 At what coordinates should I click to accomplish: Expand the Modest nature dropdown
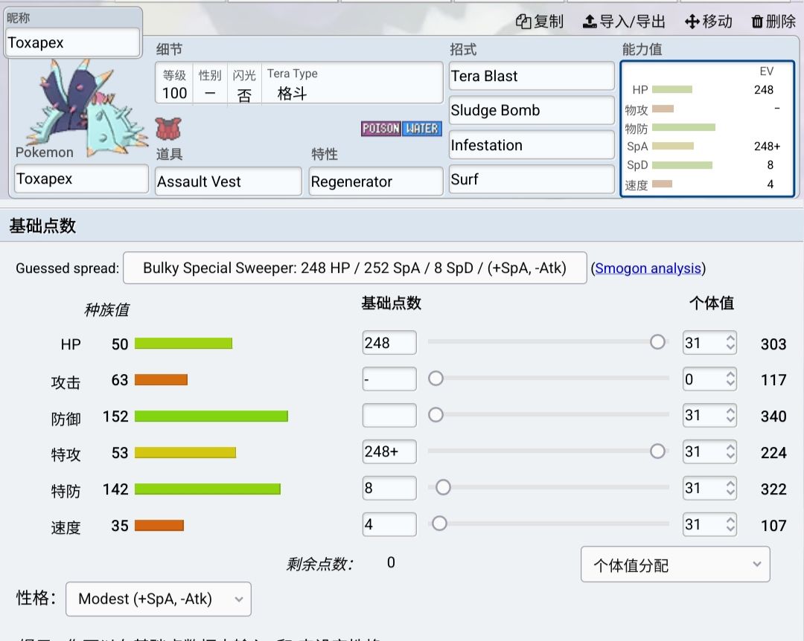tap(159, 599)
